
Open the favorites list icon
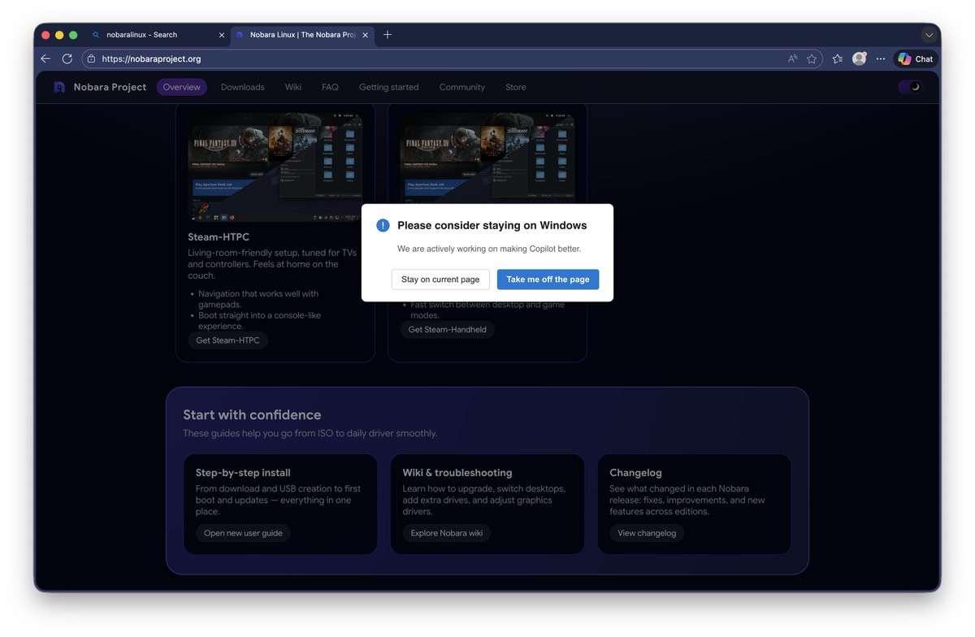(838, 58)
